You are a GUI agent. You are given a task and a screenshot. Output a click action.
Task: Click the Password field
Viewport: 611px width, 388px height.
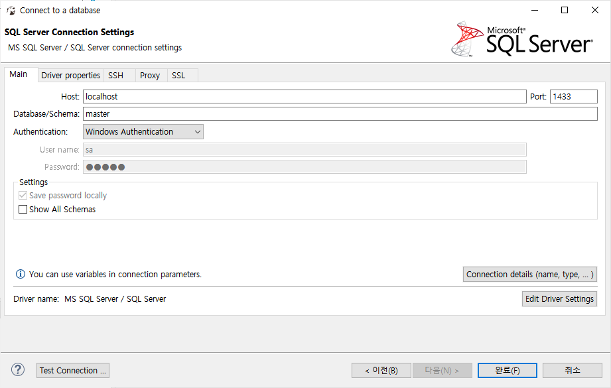(x=305, y=166)
